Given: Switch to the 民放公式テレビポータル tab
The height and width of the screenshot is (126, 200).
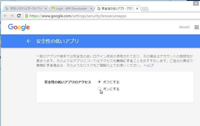Looking at the screenshot, I should pos(26,9).
